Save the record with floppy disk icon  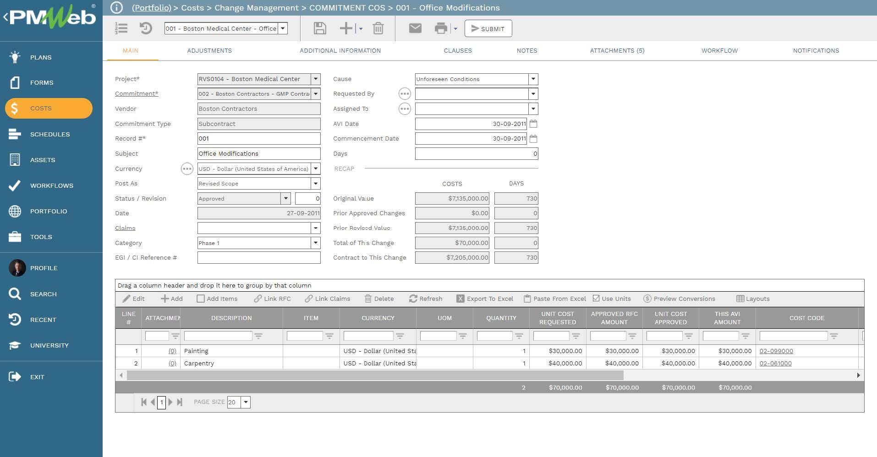tap(320, 28)
